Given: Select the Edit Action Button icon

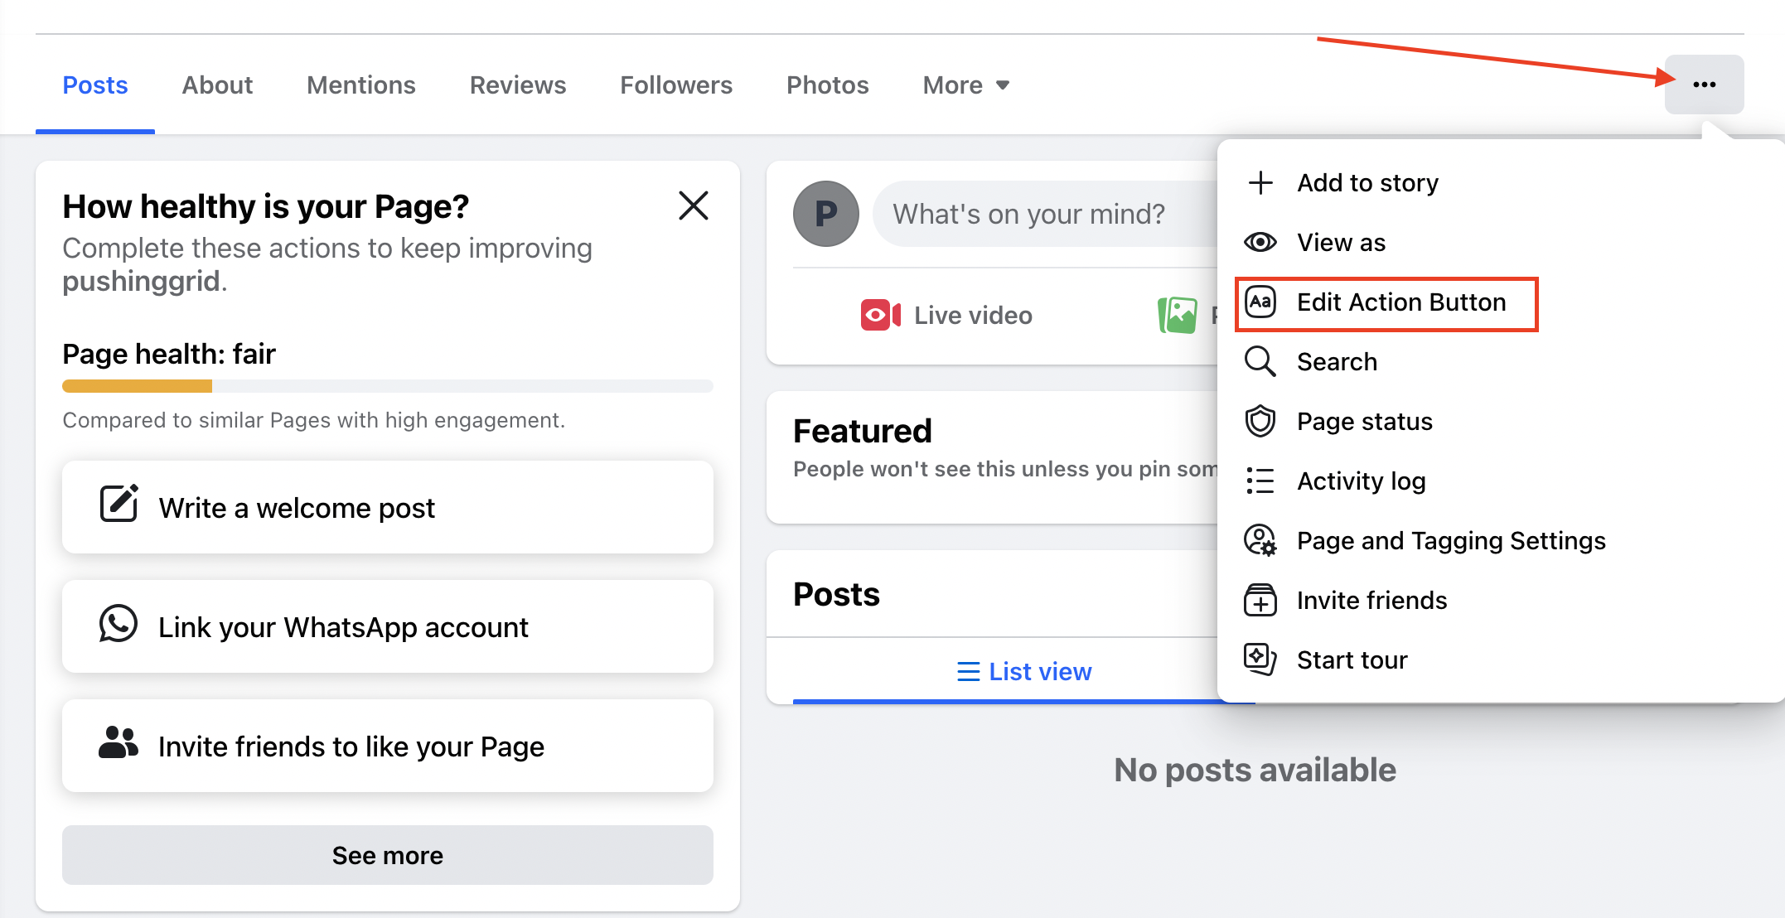Looking at the screenshot, I should [x=1260, y=302].
